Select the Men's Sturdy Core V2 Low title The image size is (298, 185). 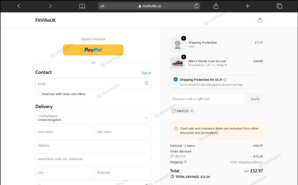pyautogui.click(x=207, y=61)
